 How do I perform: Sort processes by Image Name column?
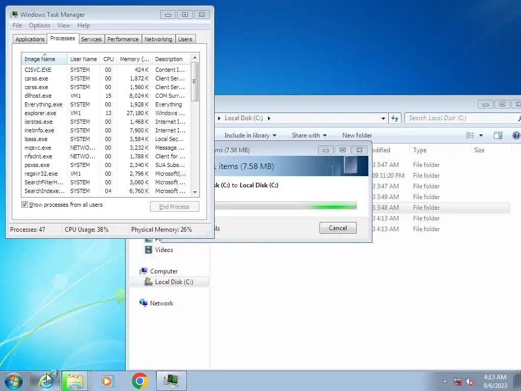click(x=45, y=59)
